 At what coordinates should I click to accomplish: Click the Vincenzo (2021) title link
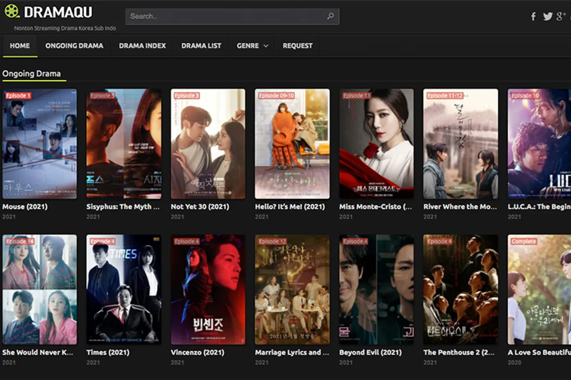click(x=198, y=352)
